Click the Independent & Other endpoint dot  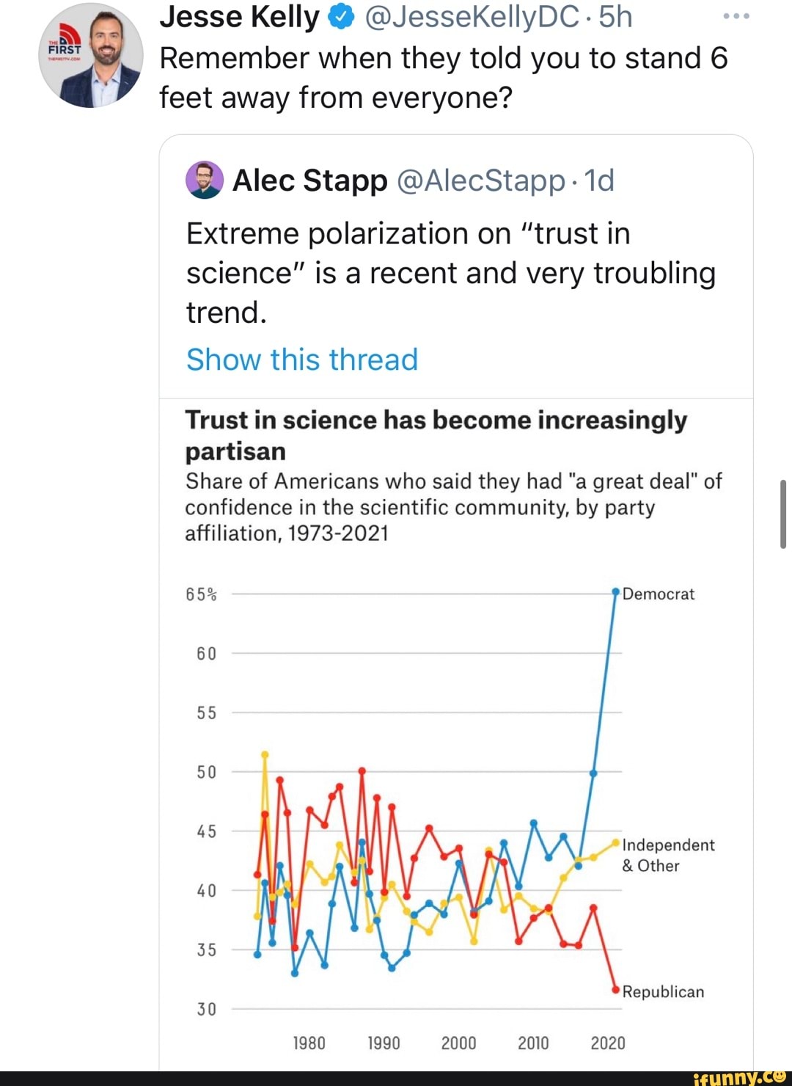[615, 843]
